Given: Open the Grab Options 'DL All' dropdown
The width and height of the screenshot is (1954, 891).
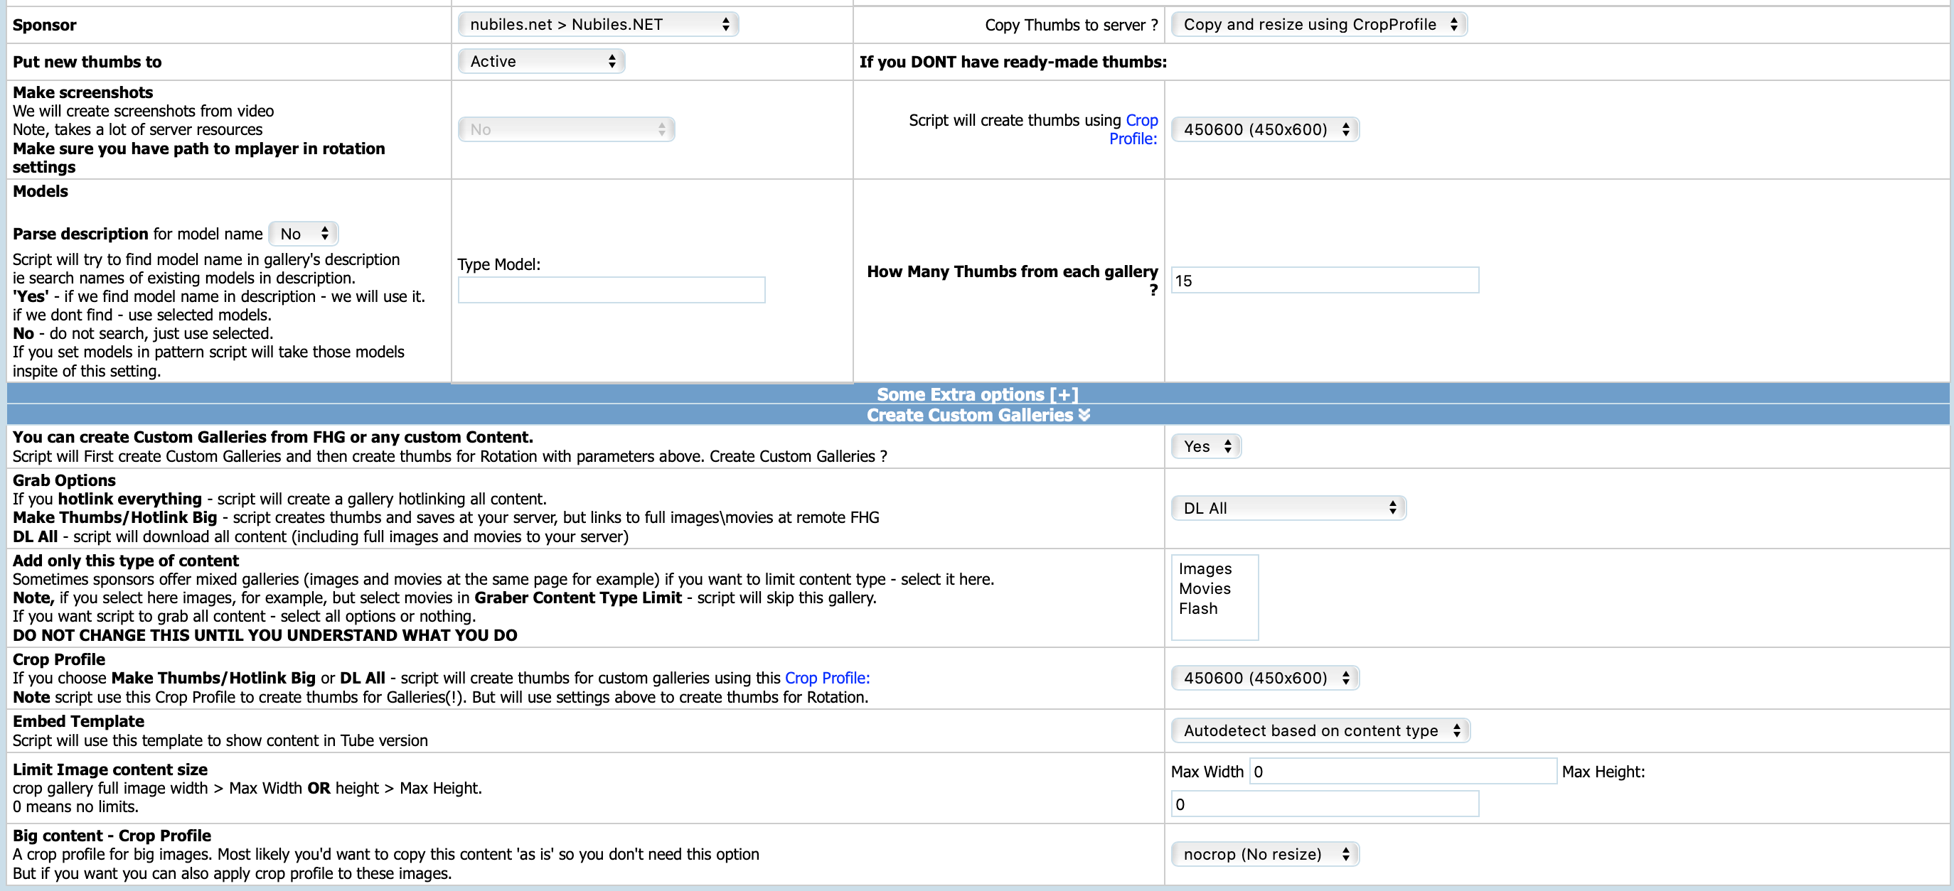Looking at the screenshot, I should [1288, 509].
